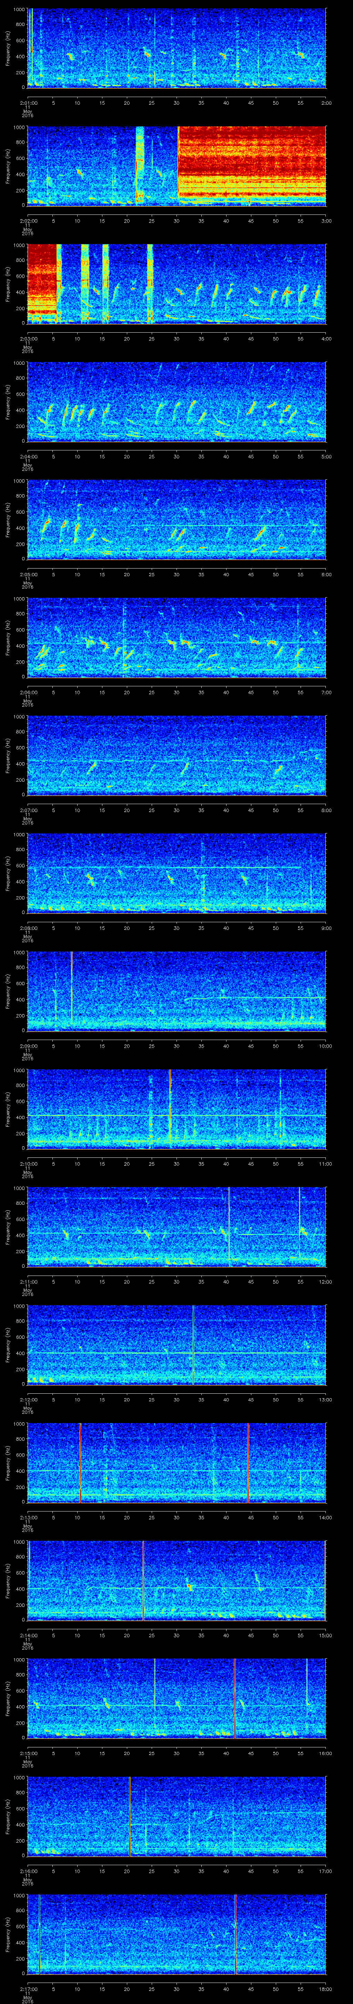Click the 2:03:00 start time label
Screen dimensions: 353x2004
28,338
